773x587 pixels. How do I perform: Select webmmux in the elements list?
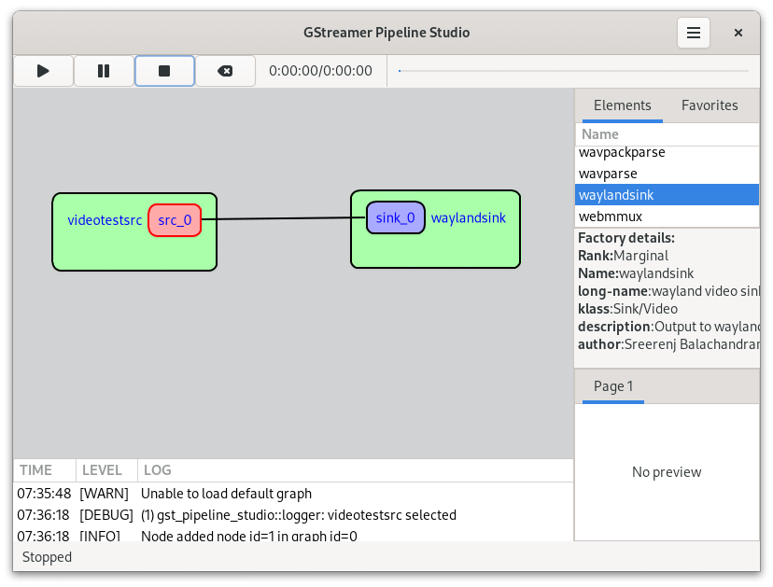click(667, 216)
